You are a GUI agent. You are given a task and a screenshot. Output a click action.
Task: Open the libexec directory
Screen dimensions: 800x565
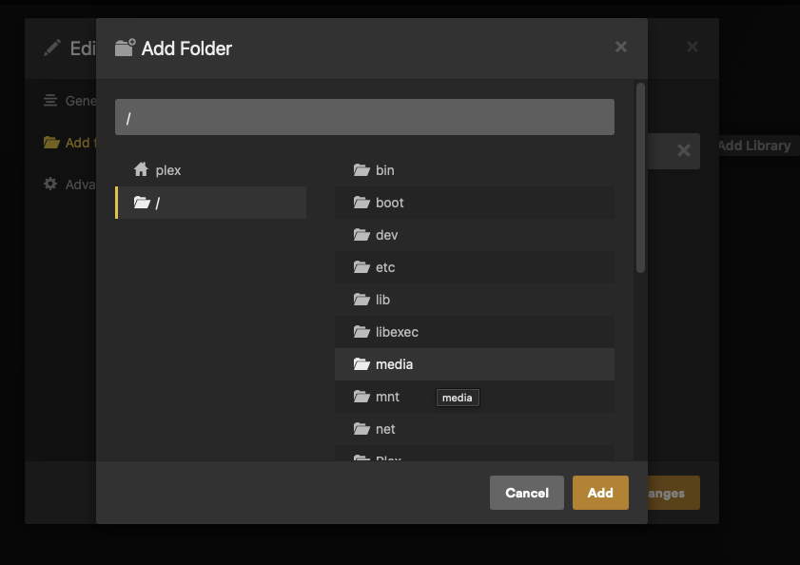pyautogui.click(x=475, y=332)
